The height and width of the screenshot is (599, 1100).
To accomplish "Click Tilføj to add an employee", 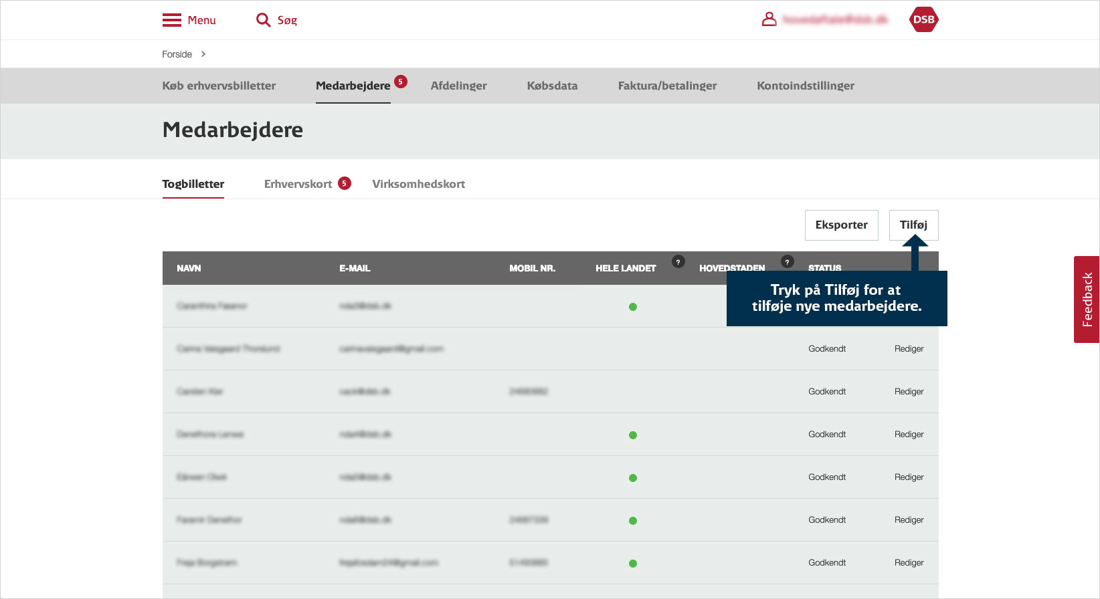I will coord(913,225).
